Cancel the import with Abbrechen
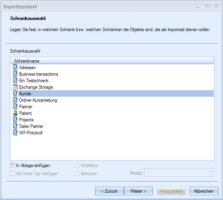This screenshot has width=223, height=200. tap(204, 191)
